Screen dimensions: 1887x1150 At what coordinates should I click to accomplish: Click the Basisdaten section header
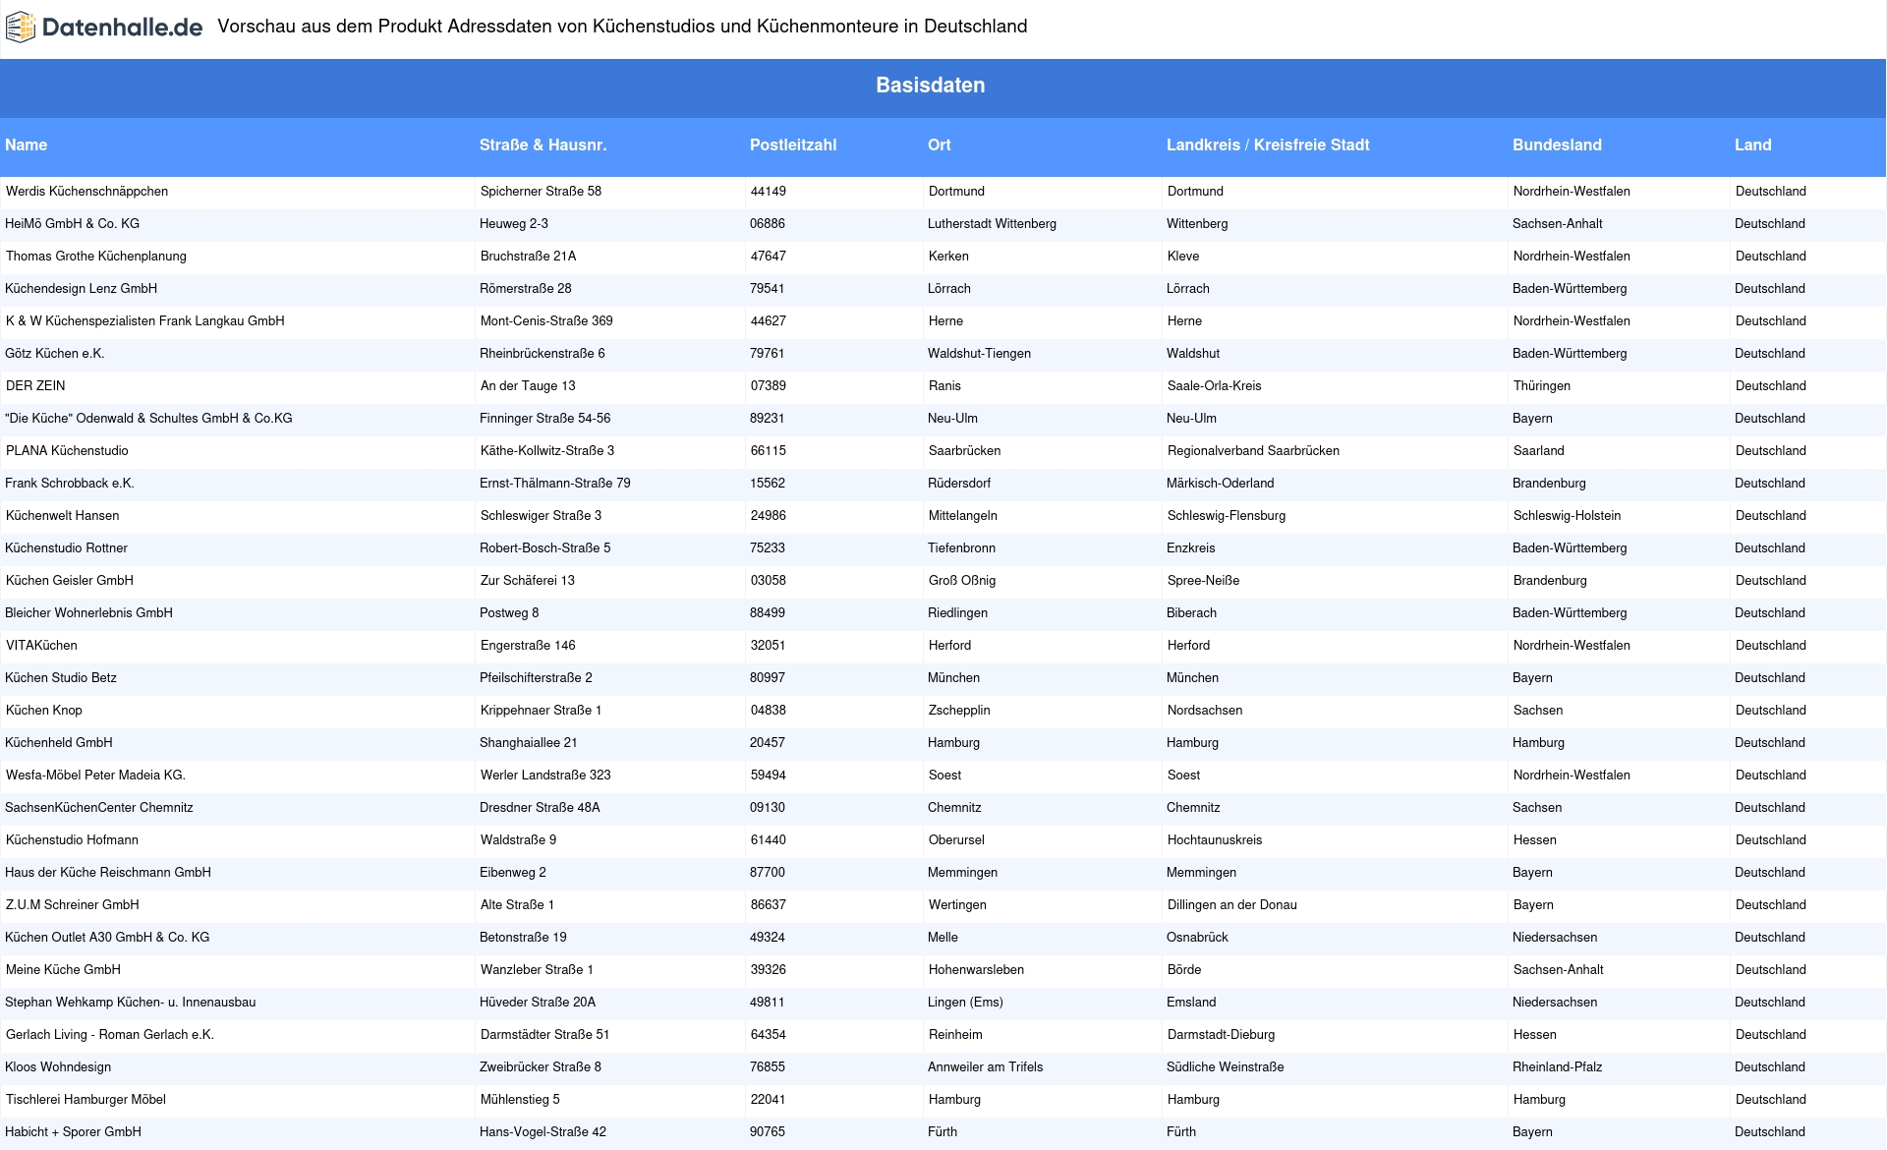930,86
